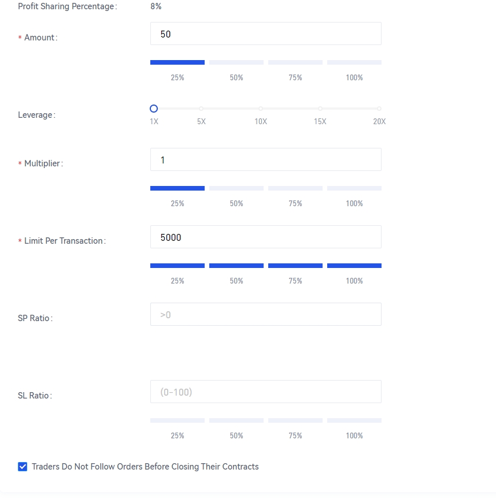This screenshot has width=496, height=499.
Task: Toggle Traders Do Not Follow Orders checkbox
Action: coord(23,467)
